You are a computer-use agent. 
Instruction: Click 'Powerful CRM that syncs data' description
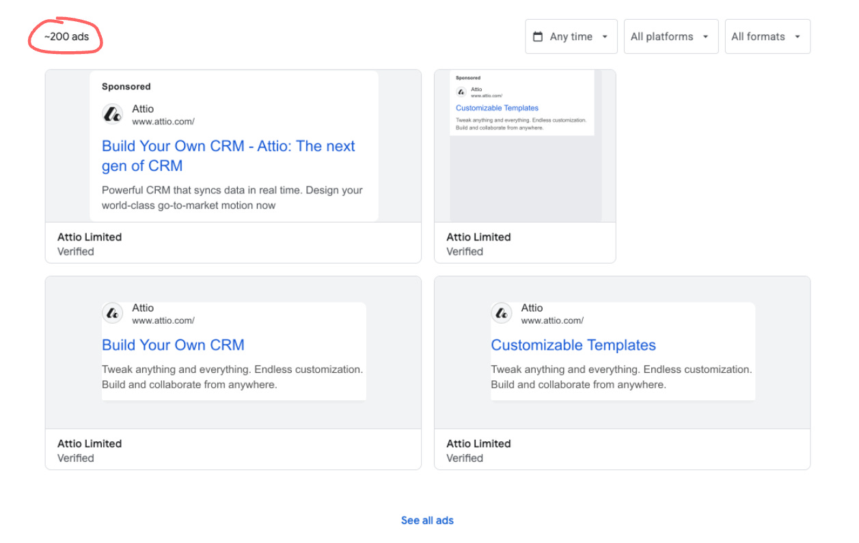[232, 197]
